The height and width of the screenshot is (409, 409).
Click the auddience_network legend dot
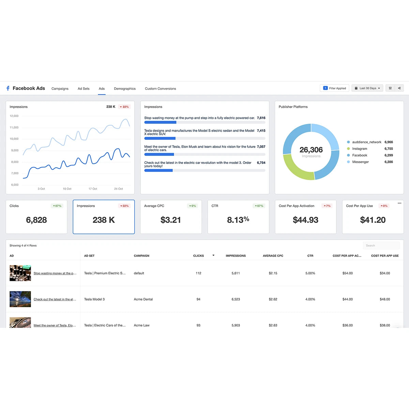click(x=348, y=142)
